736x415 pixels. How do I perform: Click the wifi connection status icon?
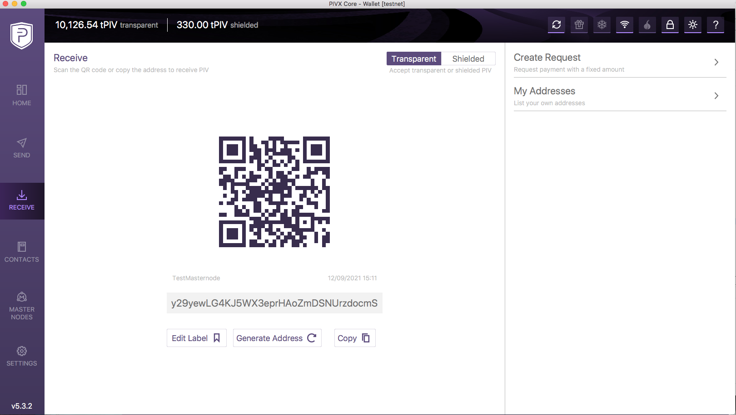click(625, 24)
